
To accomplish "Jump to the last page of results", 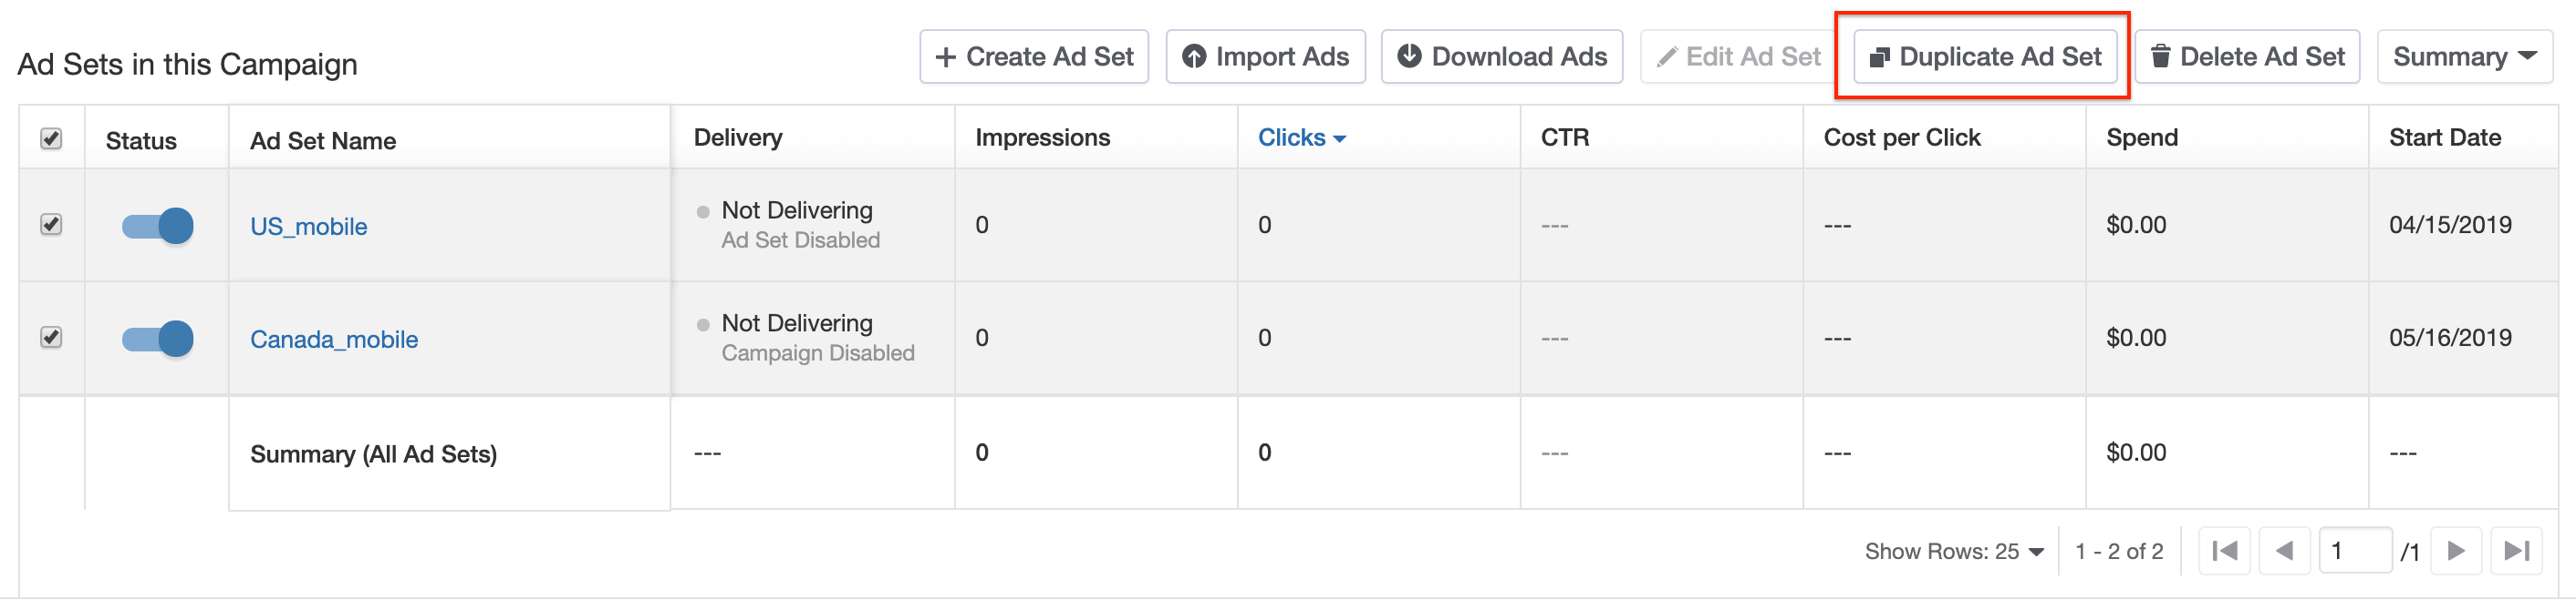I will [x=2516, y=551].
